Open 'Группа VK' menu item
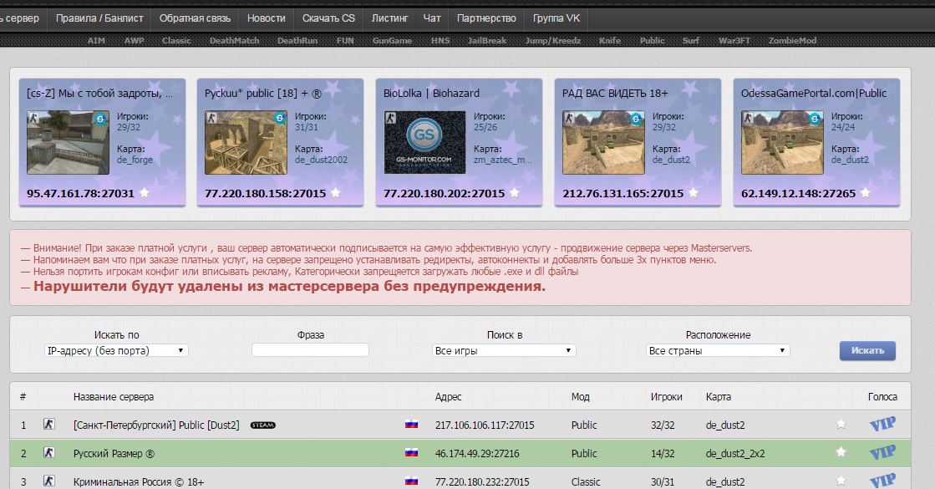935x489 pixels. [556, 18]
